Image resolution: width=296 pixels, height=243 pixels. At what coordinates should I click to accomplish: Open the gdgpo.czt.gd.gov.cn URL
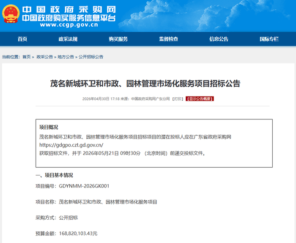coord(71,145)
